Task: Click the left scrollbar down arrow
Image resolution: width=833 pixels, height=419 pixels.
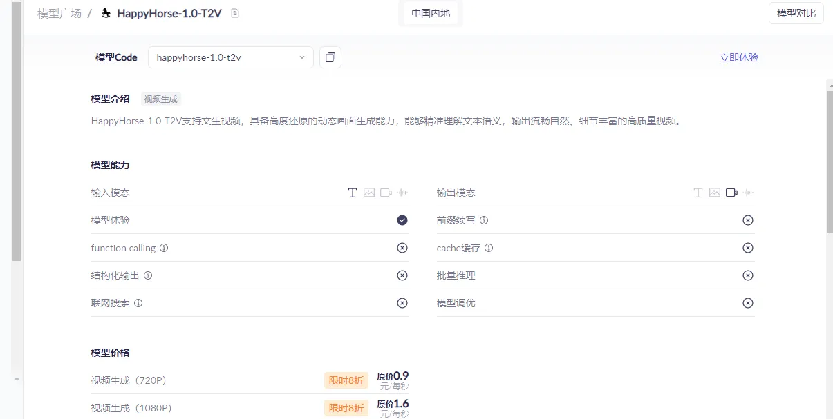Action: click(x=17, y=379)
